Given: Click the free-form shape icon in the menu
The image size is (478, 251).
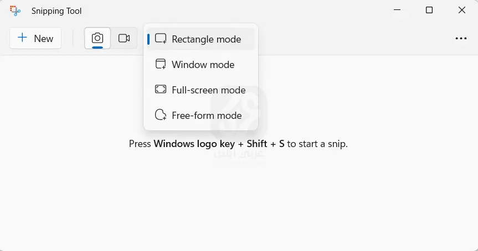Looking at the screenshot, I should pyautogui.click(x=161, y=115).
